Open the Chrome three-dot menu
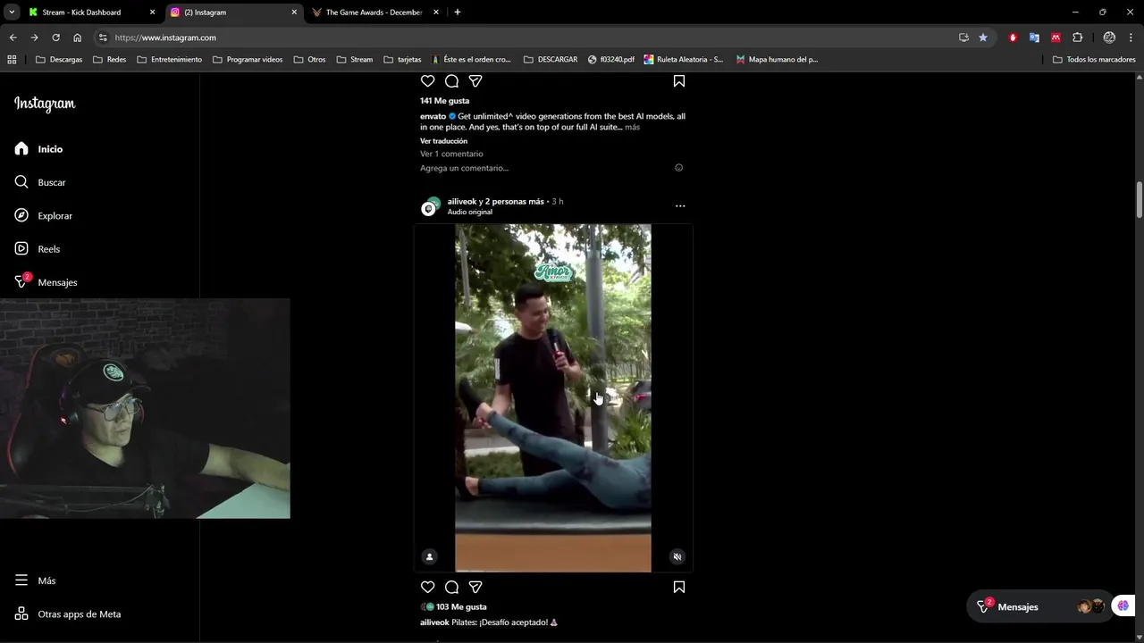This screenshot has width=1144, height=643. (1131, 38)
